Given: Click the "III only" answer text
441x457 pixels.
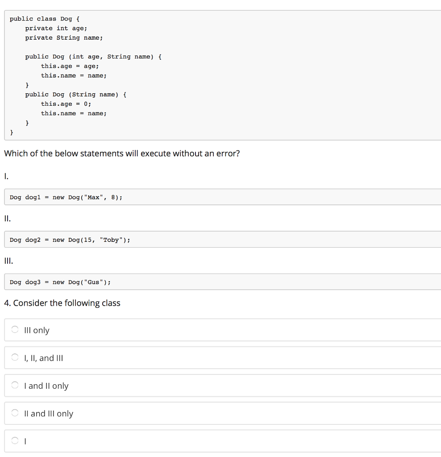Looking at the screenshot, I should point(37,330).
